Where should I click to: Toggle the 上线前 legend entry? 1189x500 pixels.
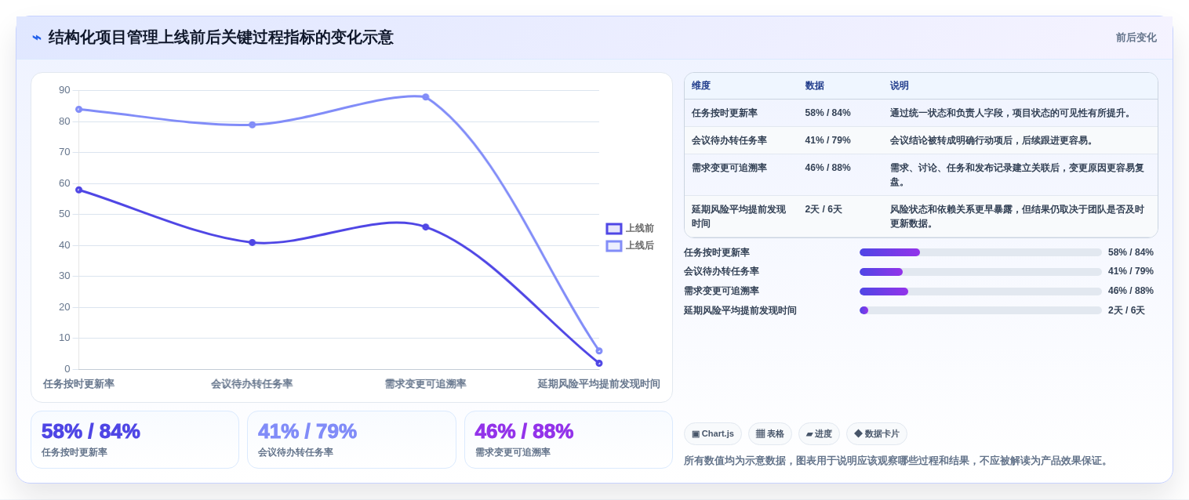coord(630,229)
